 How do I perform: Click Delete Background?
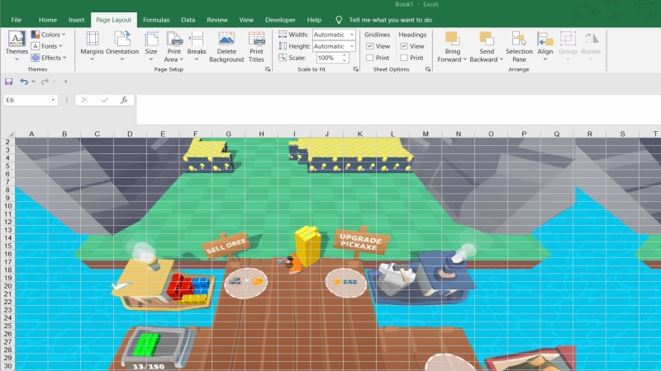[x=226, y=47]
